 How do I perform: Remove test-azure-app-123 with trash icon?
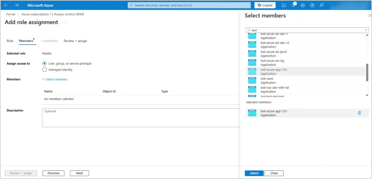click(x=359, y=113)
